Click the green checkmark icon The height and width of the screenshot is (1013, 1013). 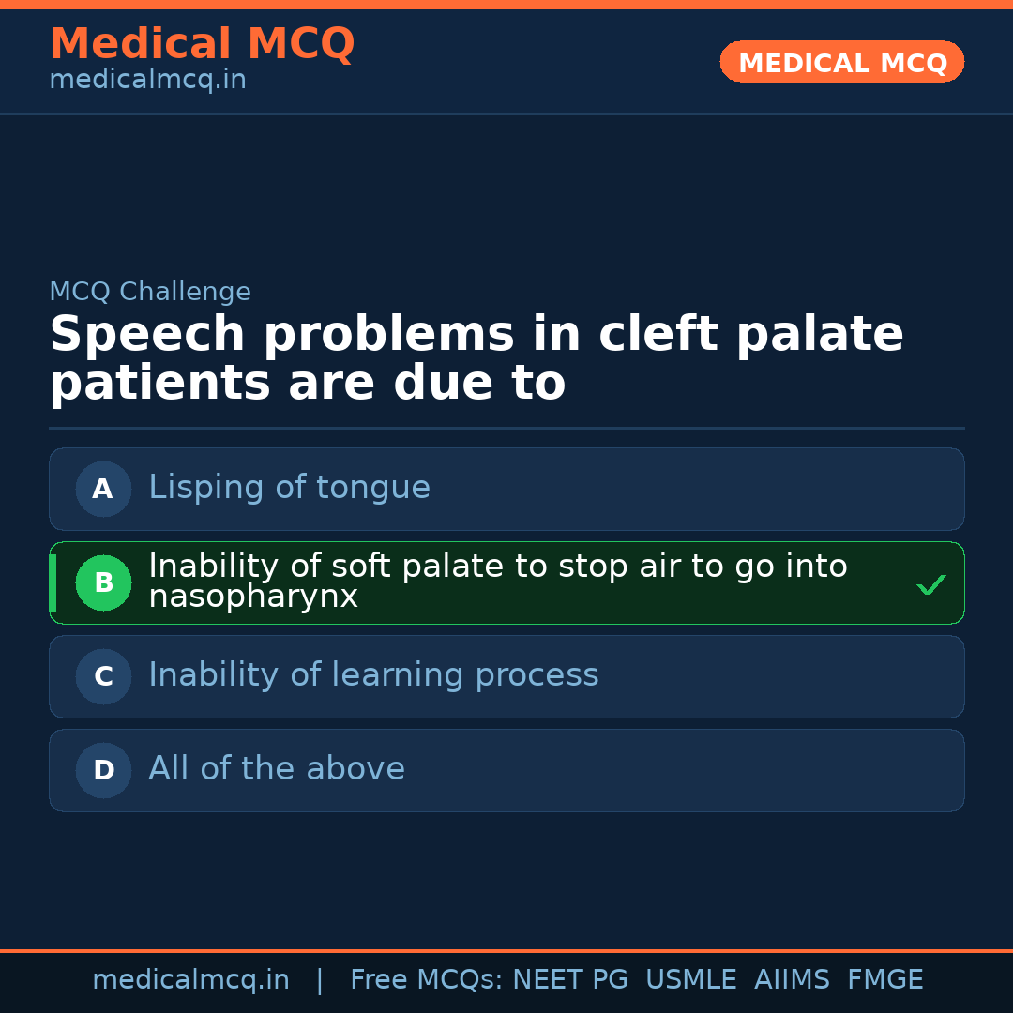(930, 585)
